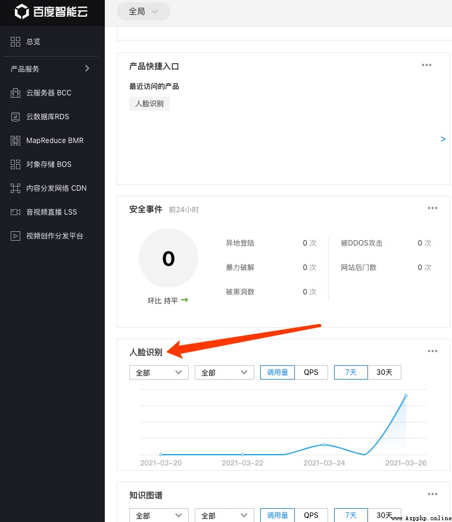This screenshot has height=522, width=452.
Task: Click the 人脸识别 card title
Action: [x=146, y=352]
